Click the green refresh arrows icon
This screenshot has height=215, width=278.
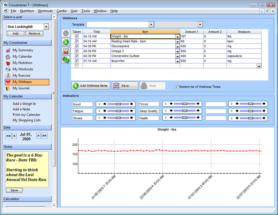click(x=66, y=60)
